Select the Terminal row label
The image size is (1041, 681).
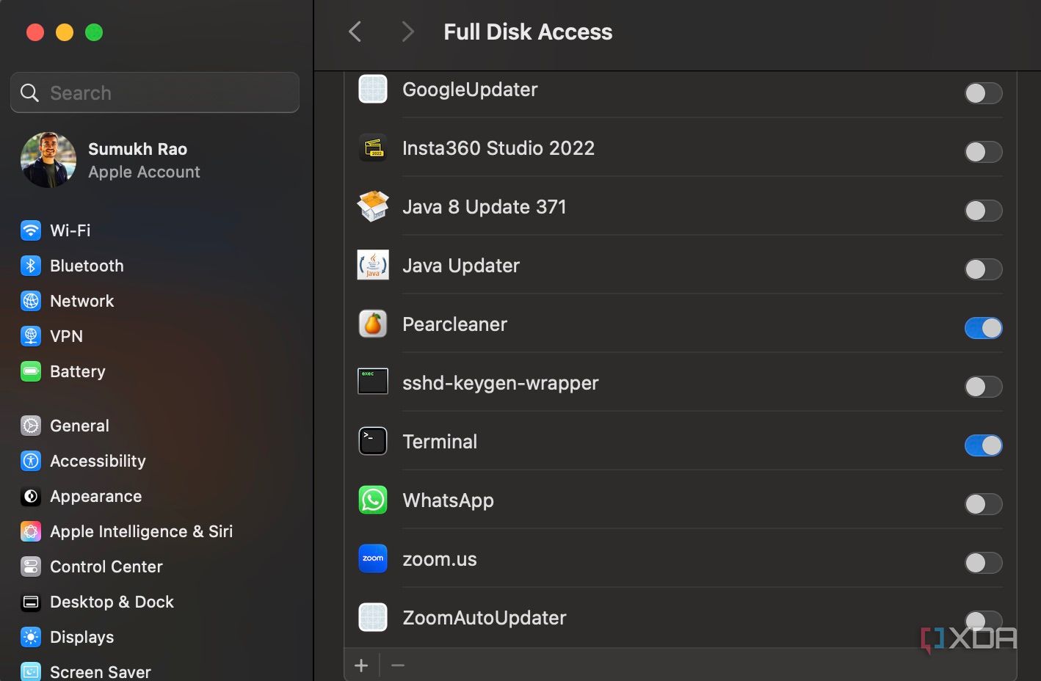pyautogui.click(x=440, y=442)
